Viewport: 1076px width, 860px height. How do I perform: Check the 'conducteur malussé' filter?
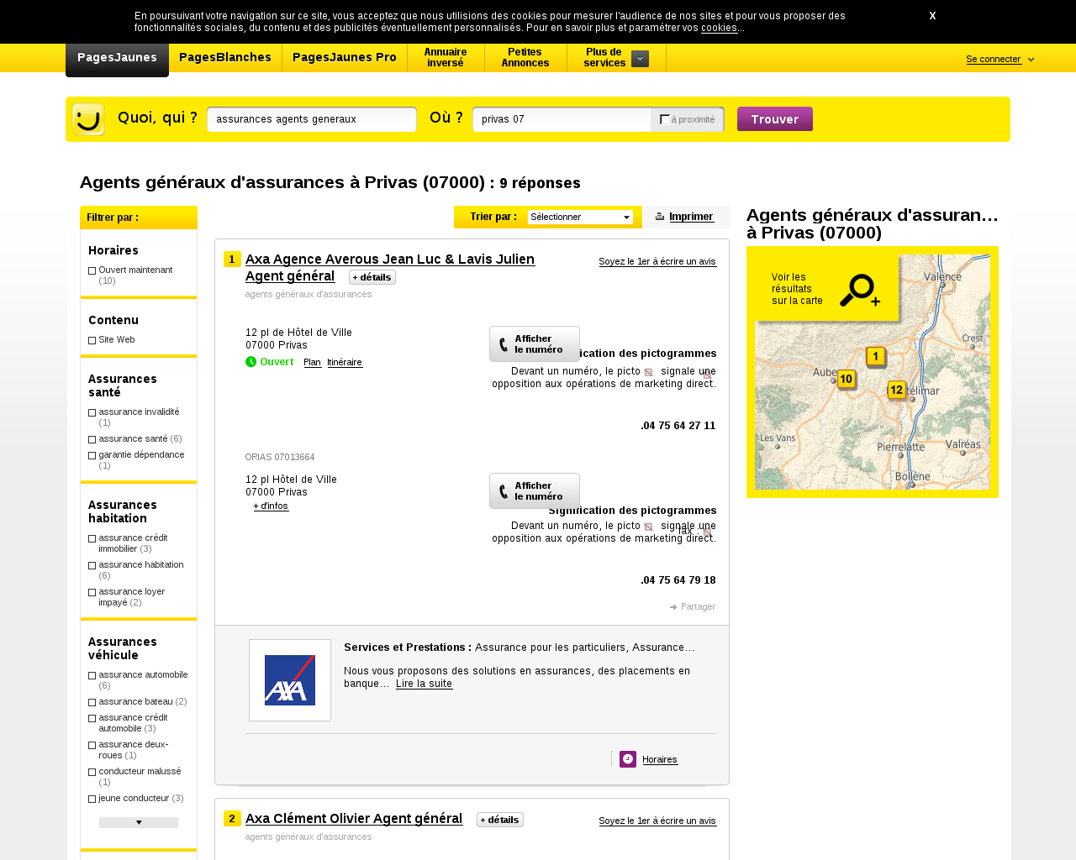pos(92,772)
